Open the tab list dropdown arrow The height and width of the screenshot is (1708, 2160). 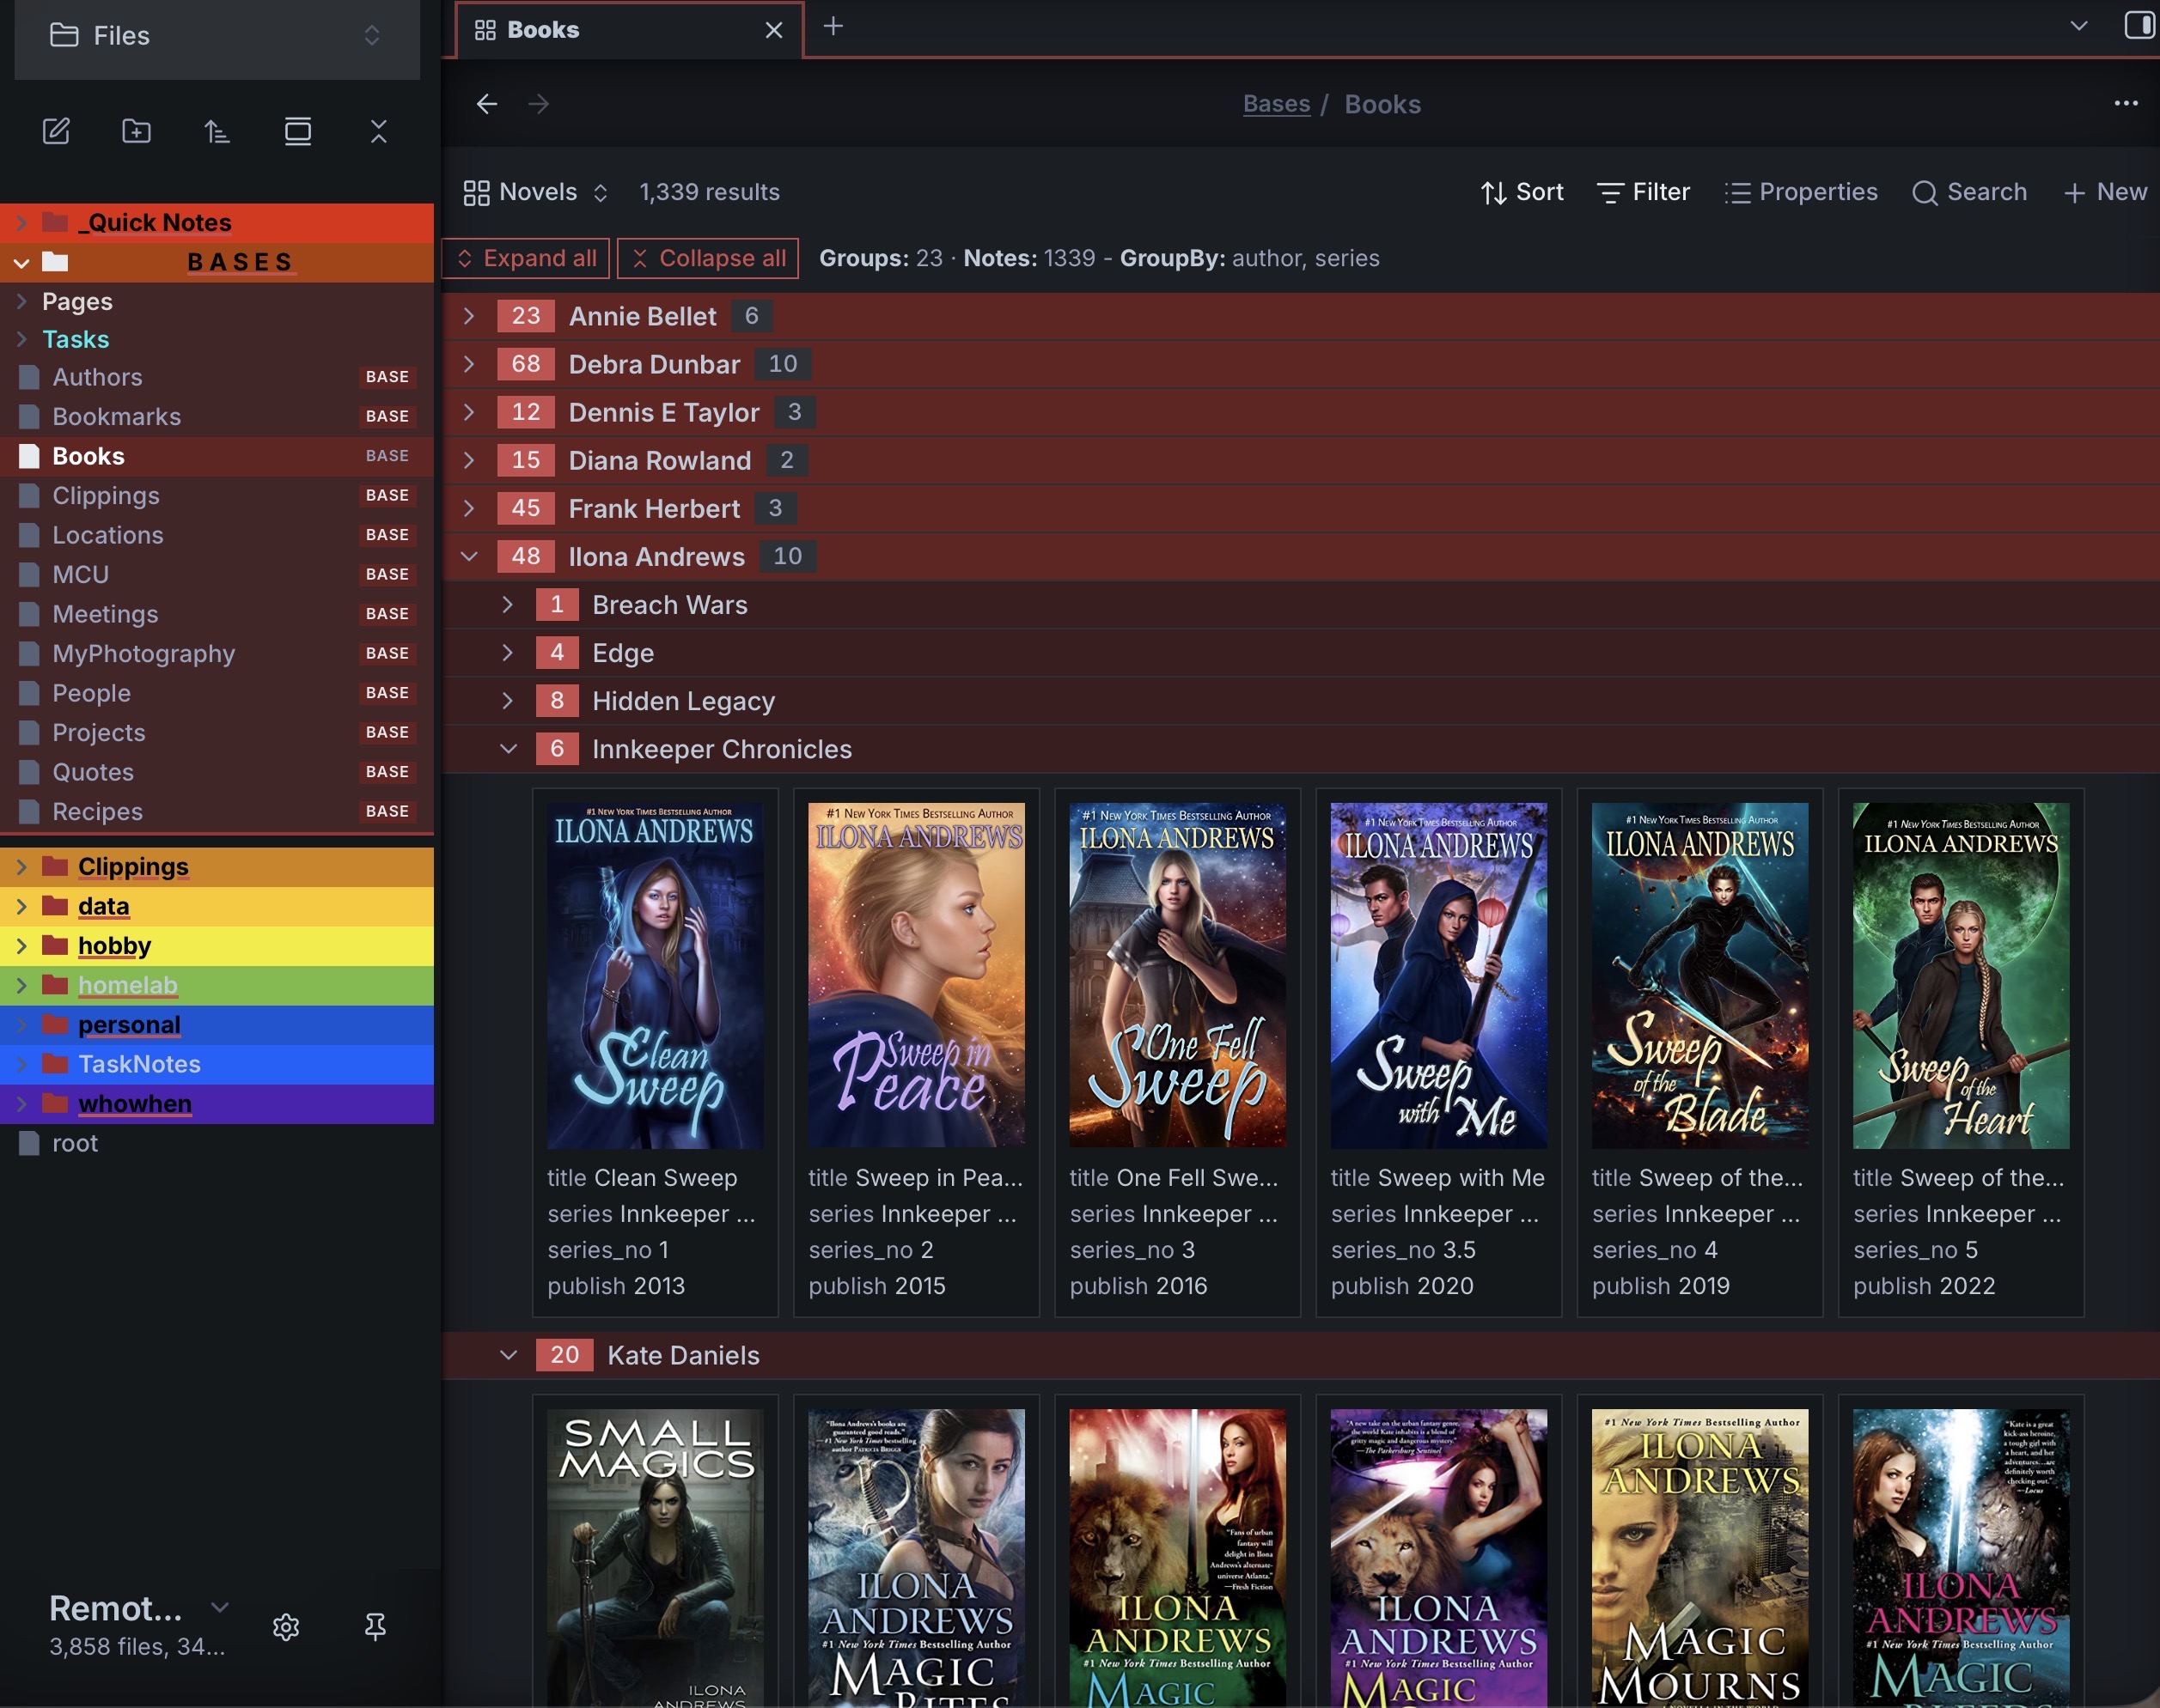point(2079,26)
